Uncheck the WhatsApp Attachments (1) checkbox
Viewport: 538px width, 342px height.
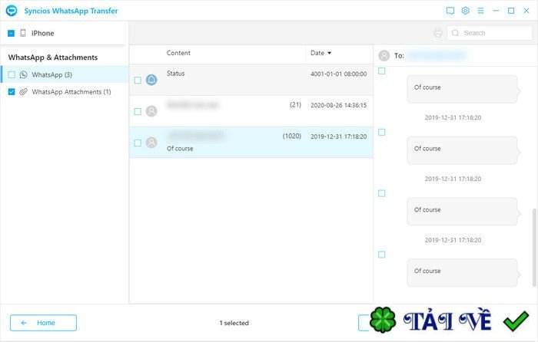[x=12, y=92]
